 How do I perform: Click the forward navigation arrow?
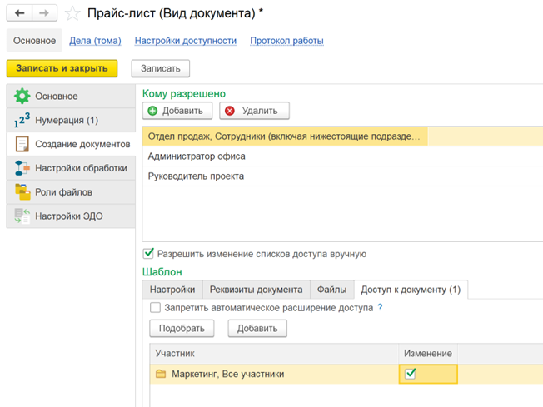(45, 13)
